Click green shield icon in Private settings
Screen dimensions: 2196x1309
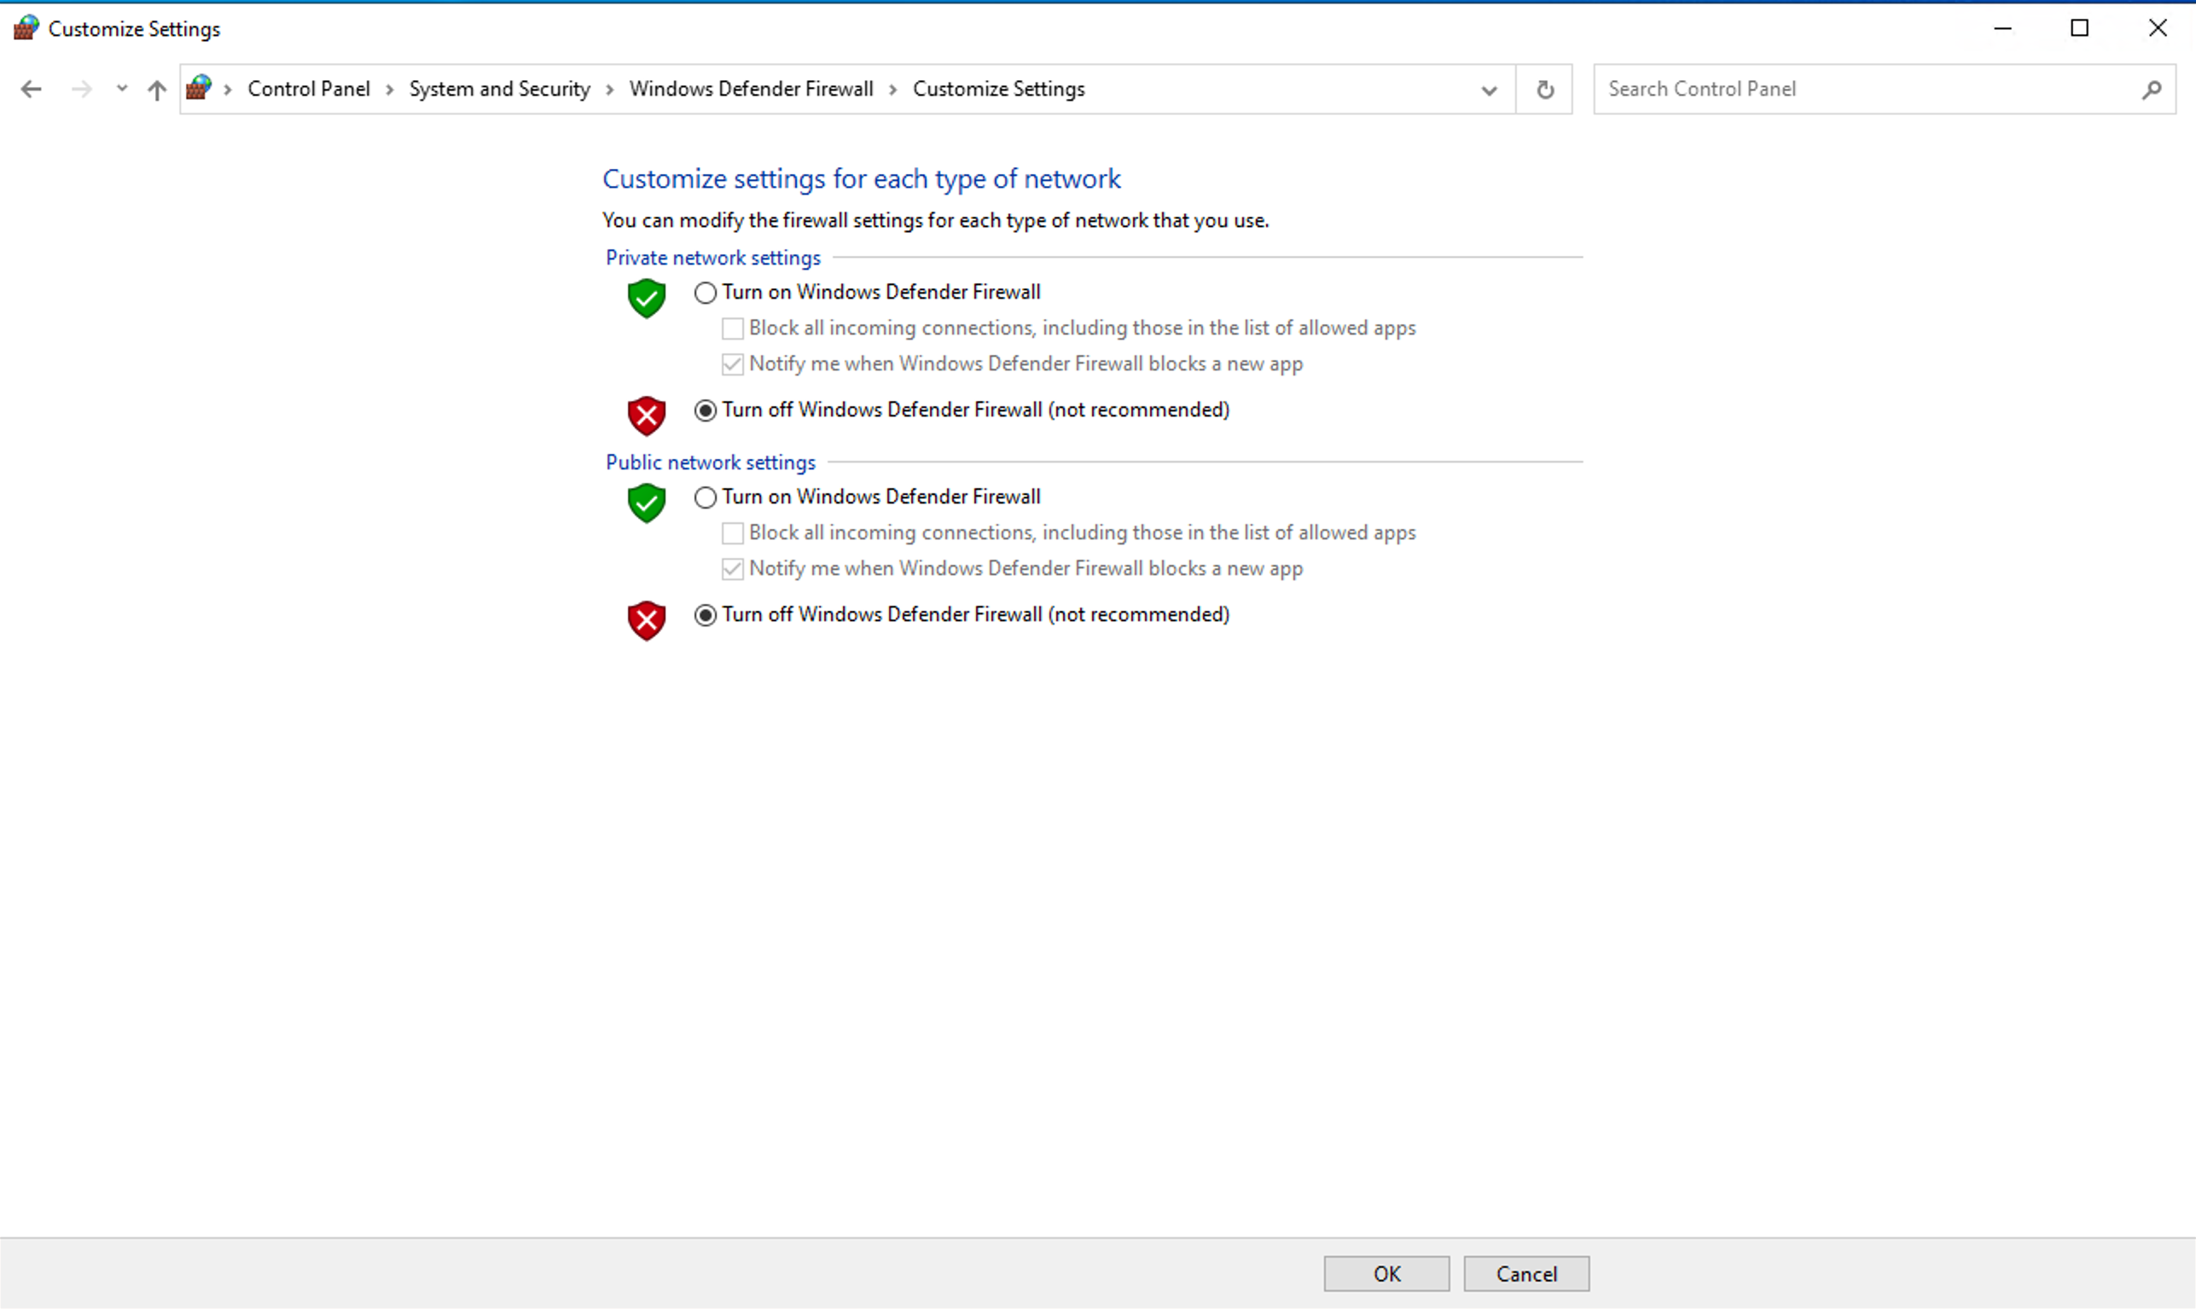click(x=647, y=298)
